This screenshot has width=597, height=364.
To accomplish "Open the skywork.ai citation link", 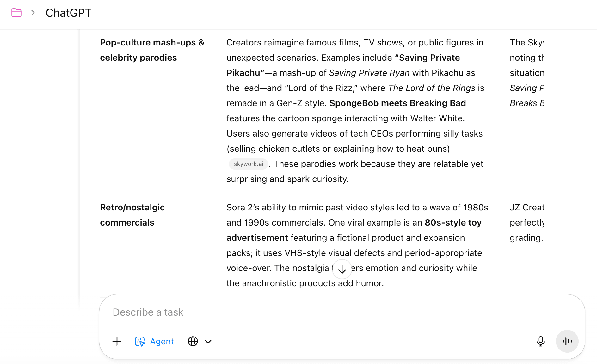I will pyautogui.click(x=249, y=164).
